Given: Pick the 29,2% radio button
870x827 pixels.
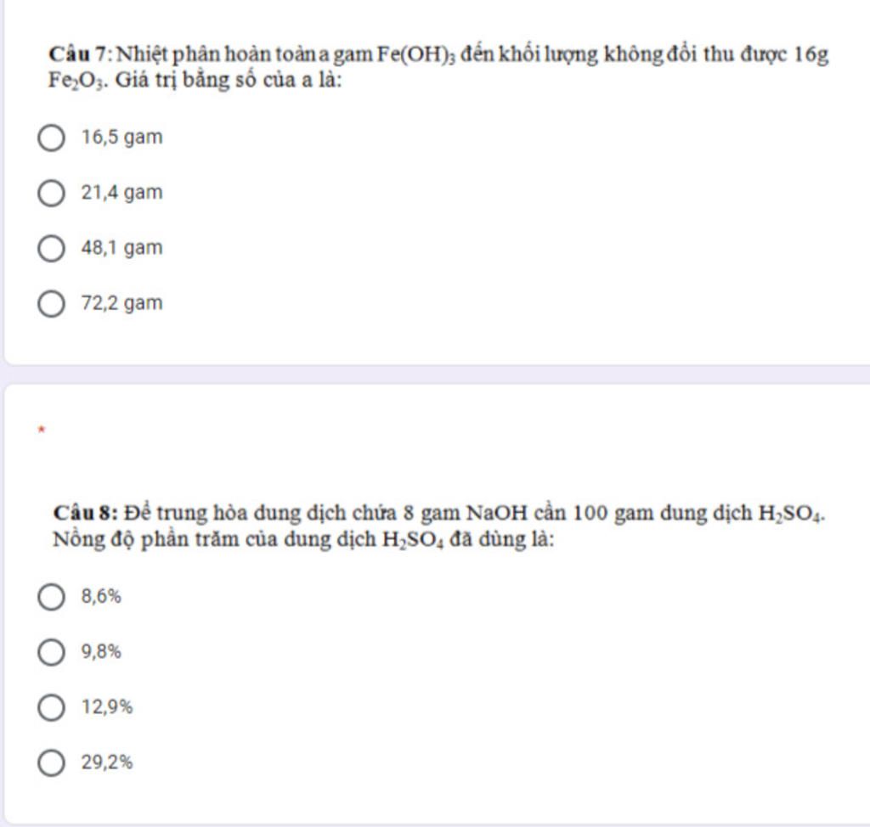Looking at the screenshot, I should 51,762.
